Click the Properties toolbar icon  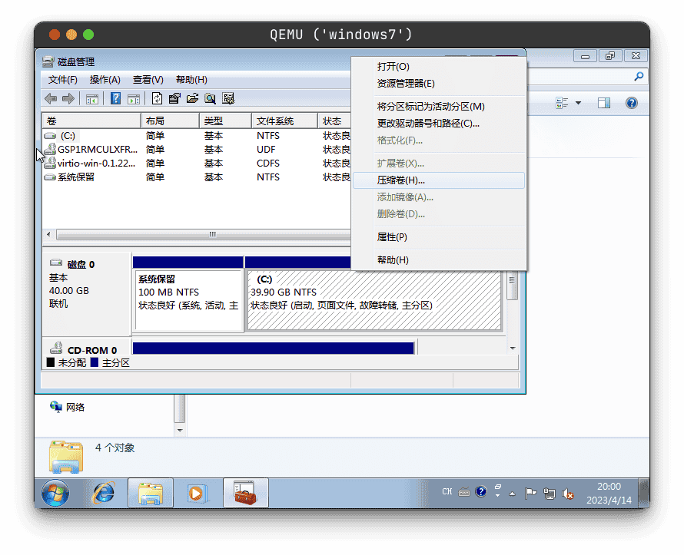(175, 98)
